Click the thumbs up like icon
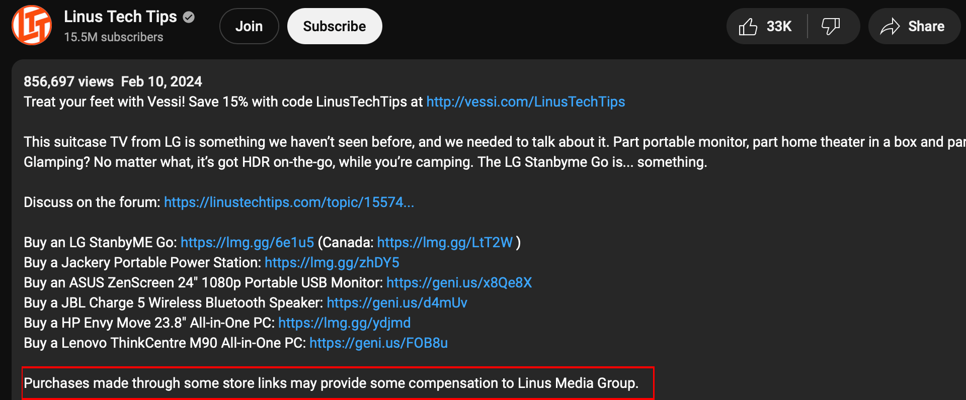Screen dimensions: 966x400 click(748, 26)
